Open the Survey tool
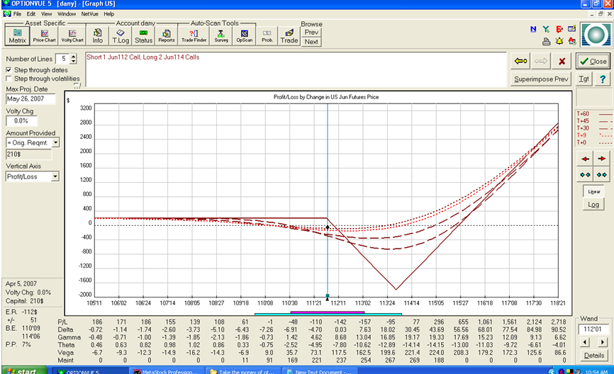The image size is (614, 374). [x=221, y=35]
